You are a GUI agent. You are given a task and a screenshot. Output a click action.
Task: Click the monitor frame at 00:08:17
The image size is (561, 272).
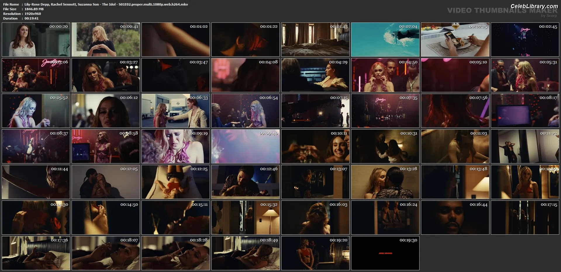[x=525, y=111]
